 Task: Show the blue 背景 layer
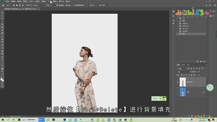pos(178,92)
